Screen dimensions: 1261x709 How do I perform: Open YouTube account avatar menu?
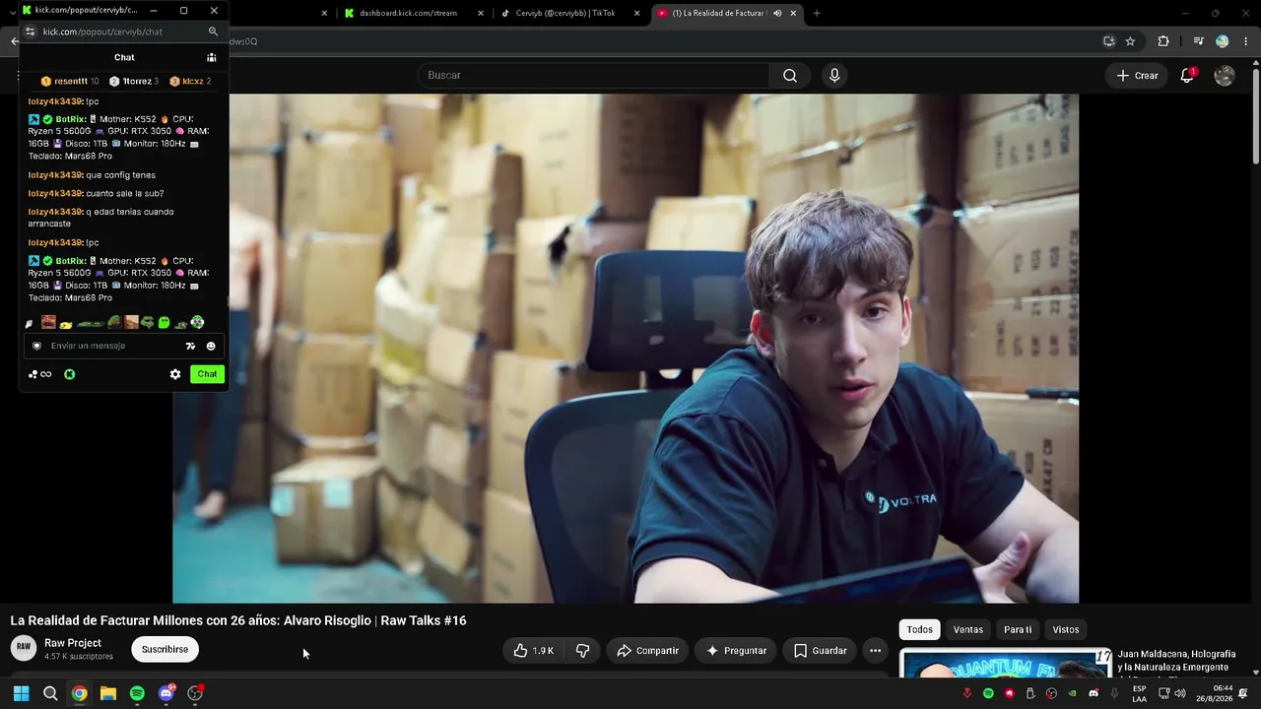pyautogui.click(x=1225, y=76)
